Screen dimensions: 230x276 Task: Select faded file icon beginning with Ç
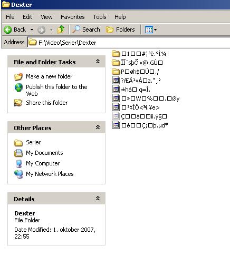click(116, 116)
